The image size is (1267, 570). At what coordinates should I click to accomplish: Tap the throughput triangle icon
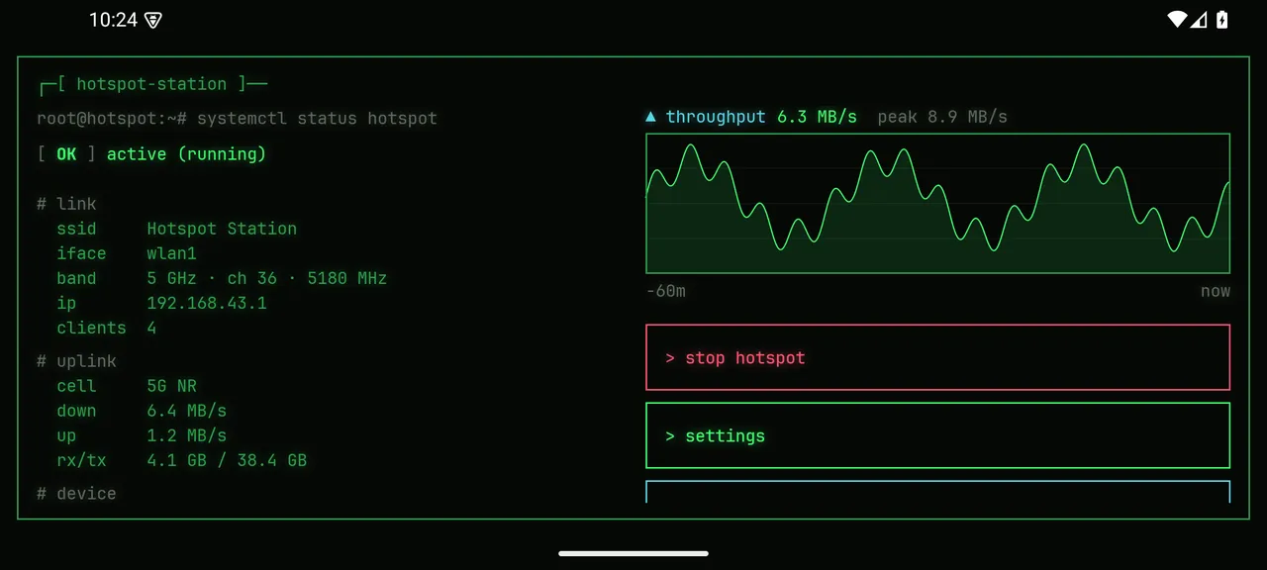pyautogui.click(x=650, y=117)
